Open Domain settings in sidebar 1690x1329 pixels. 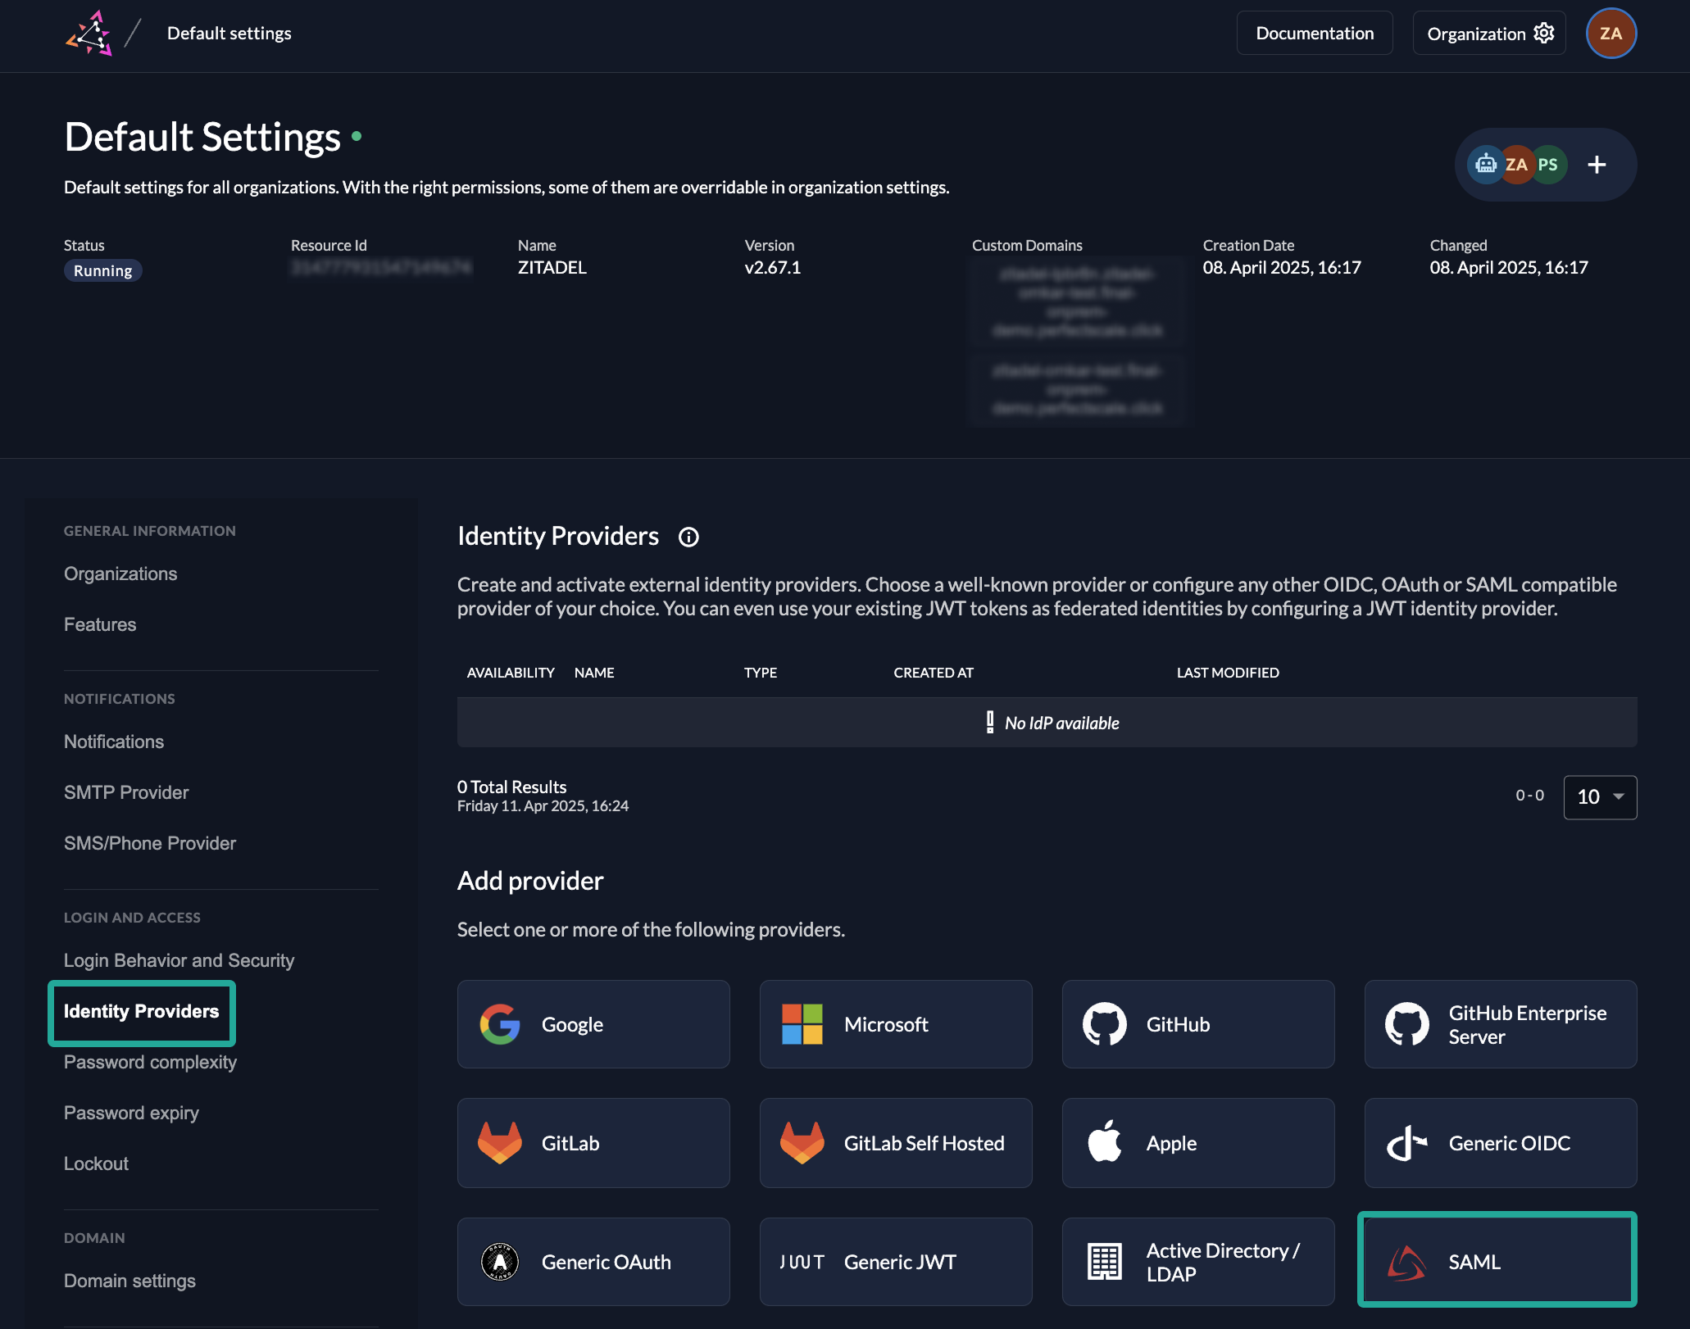tap(129, 1281)
